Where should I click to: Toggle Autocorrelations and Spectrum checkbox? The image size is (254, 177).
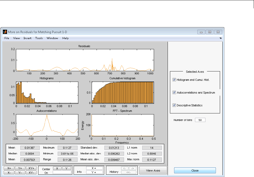click(174, 93)
